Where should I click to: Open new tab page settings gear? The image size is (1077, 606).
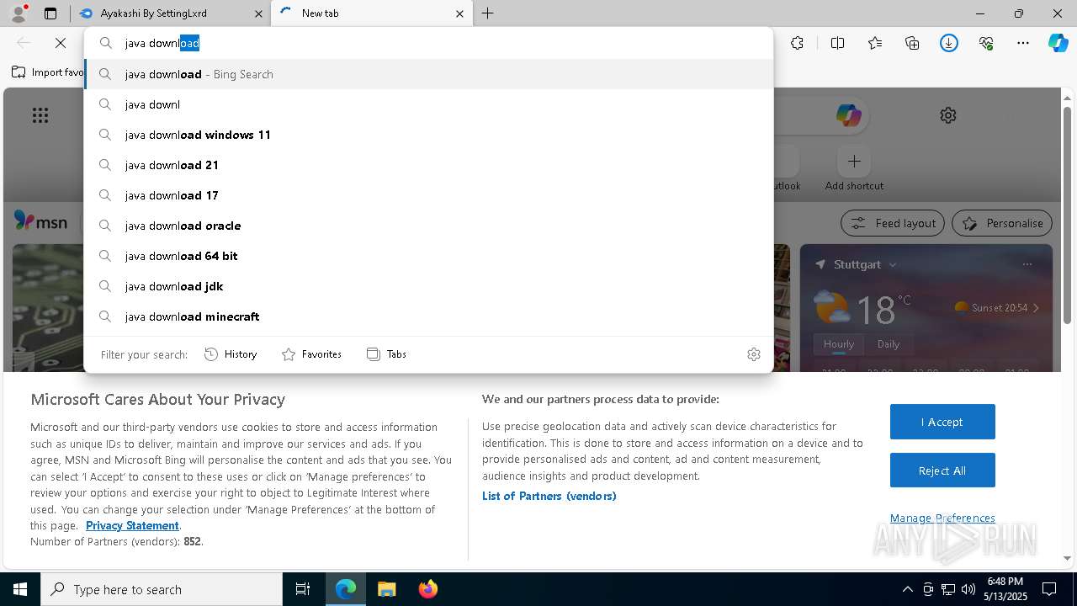click(948, 115)
